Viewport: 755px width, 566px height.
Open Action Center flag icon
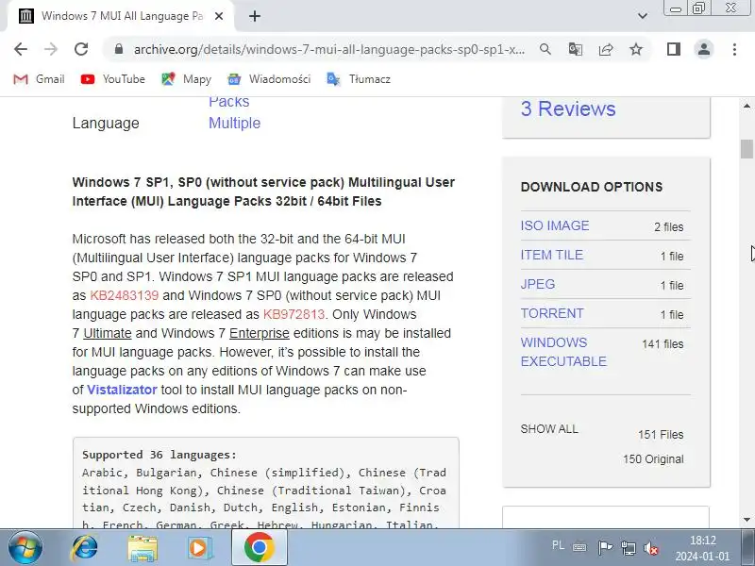(x=605, y=548)
